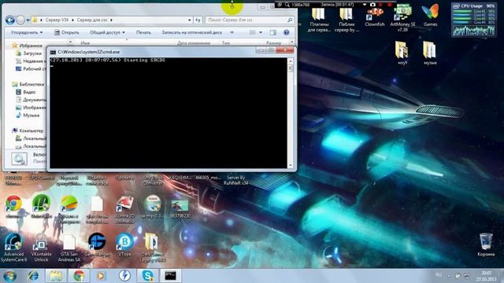Screen dimensions: 504x283
Task: Click the RU language indicator in tray
Action: [x=439, y=274]
